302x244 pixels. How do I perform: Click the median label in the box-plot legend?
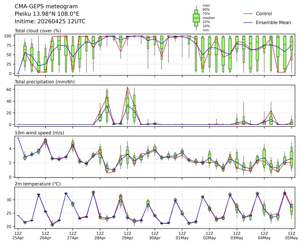point(208,18)
